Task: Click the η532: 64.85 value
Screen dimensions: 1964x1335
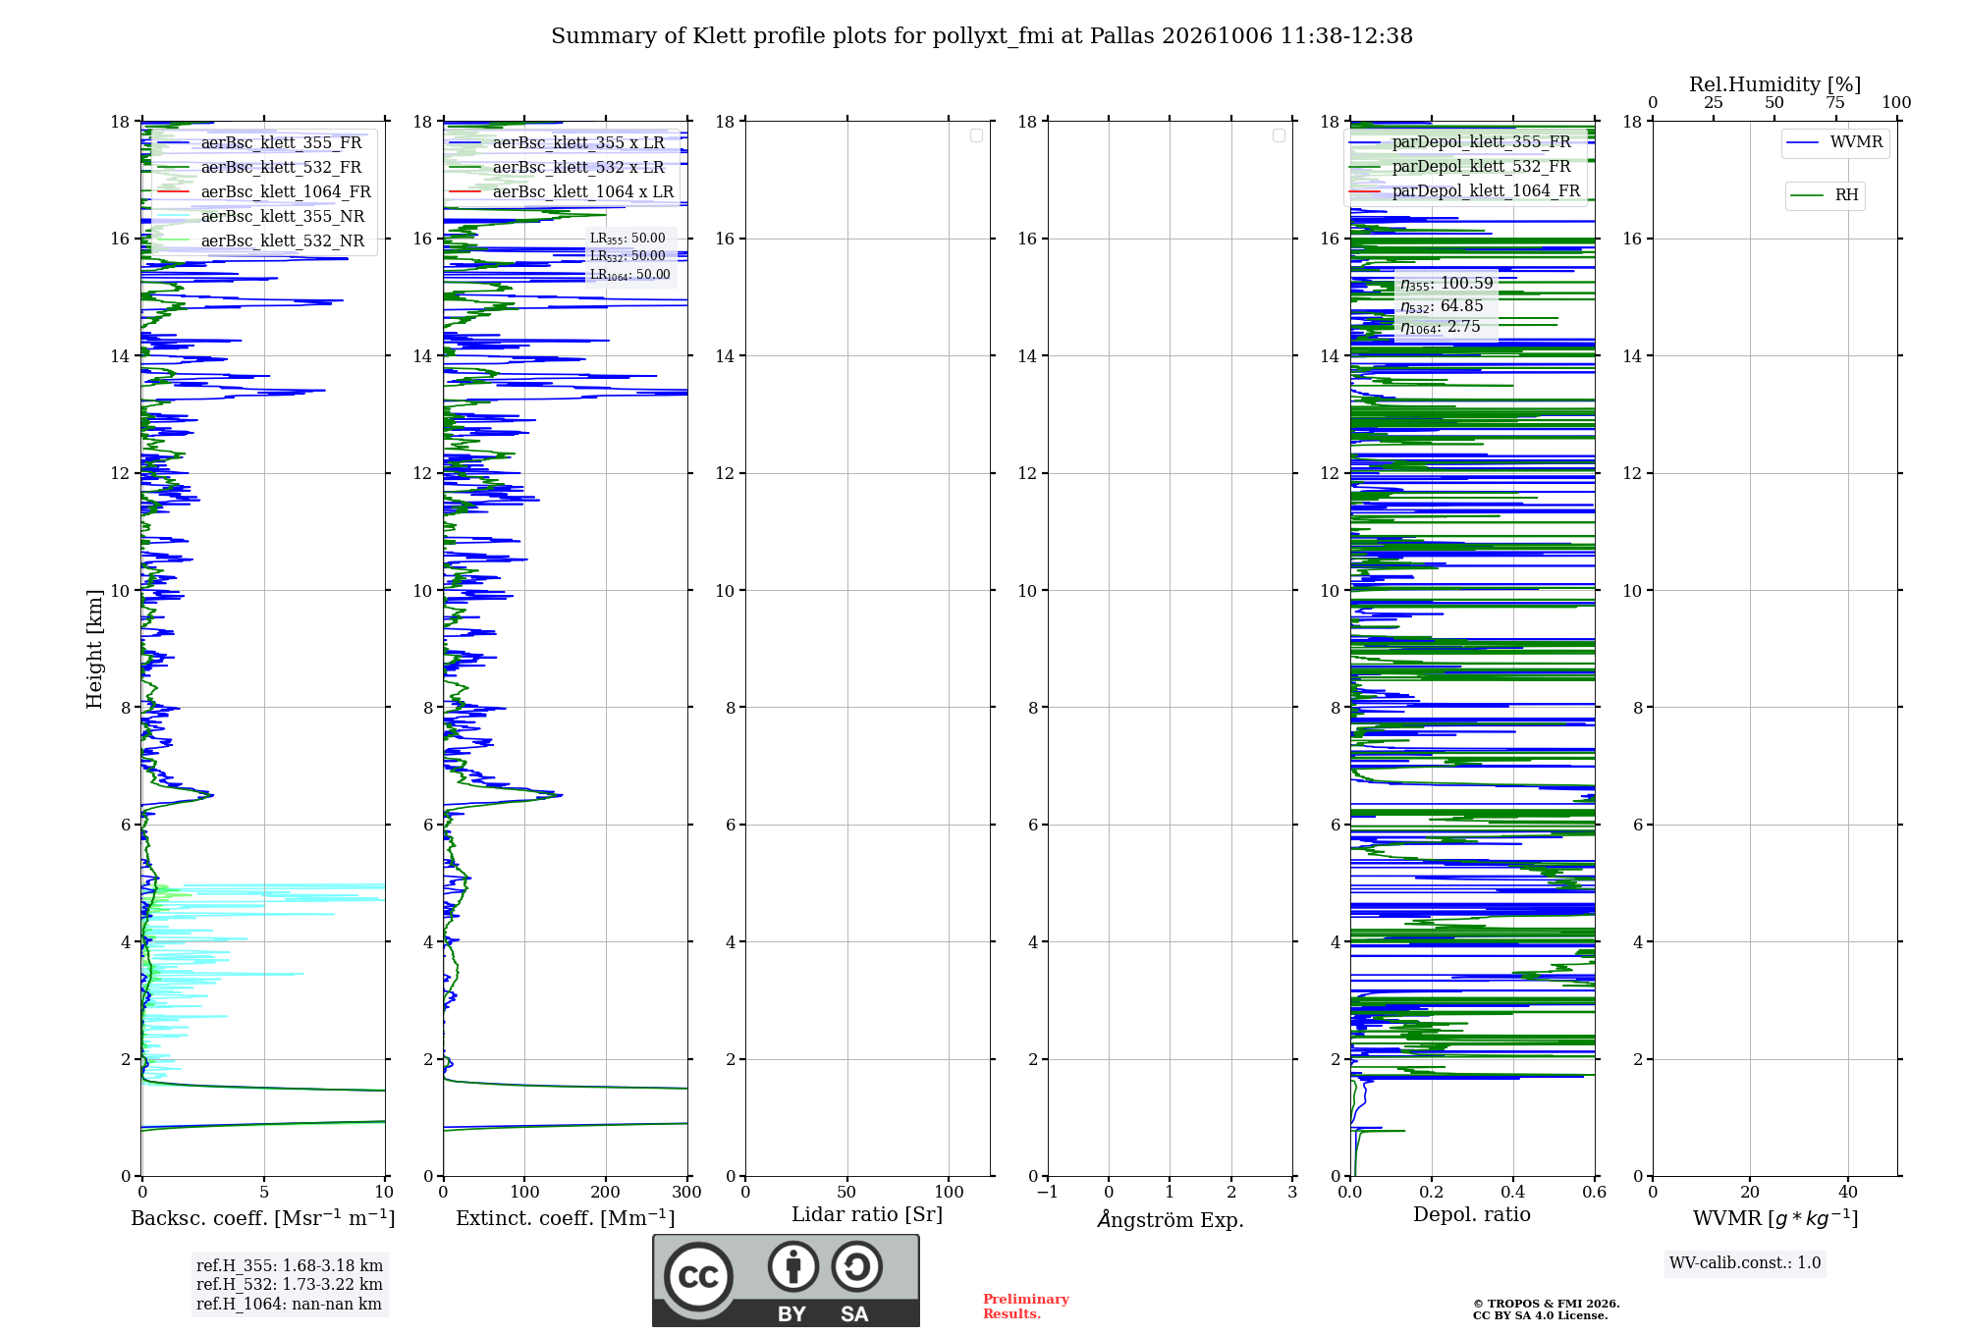Action: coord(1442,306)
